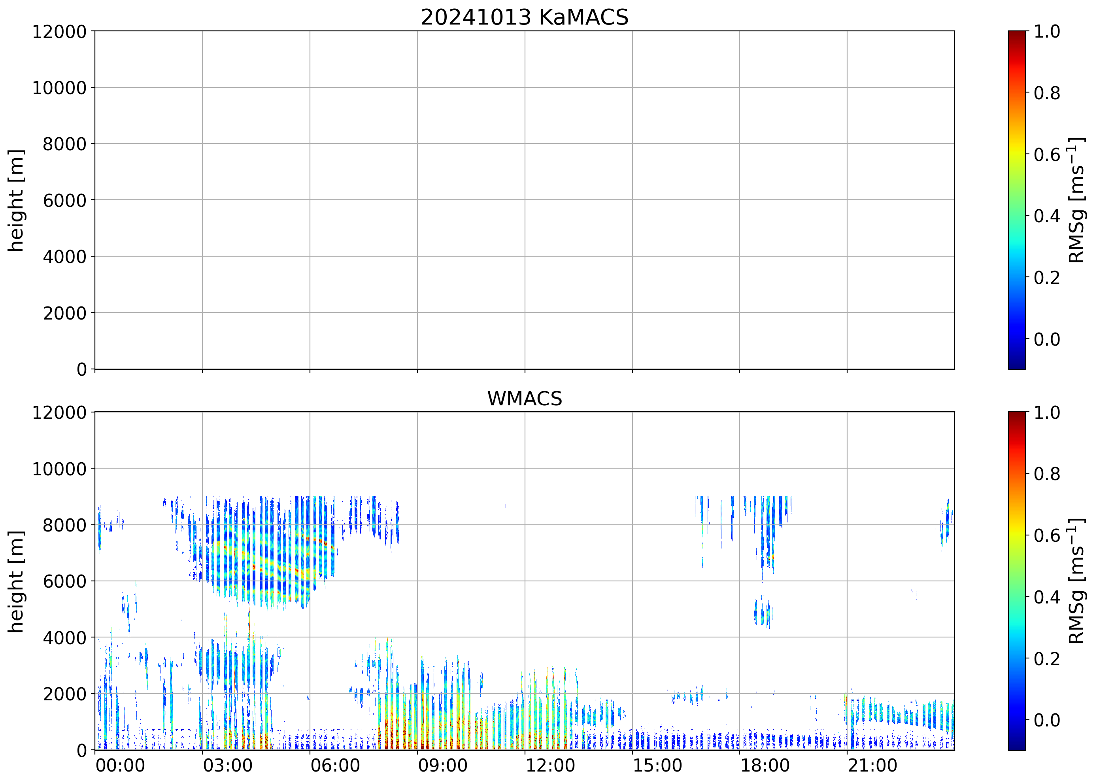Click the 20241013 KaMACS plot title
1097x783 pixels.
pos(525,17)
